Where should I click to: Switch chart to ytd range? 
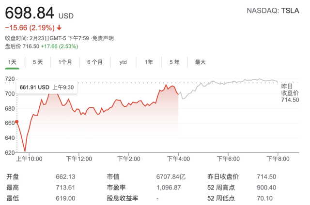(x=123, y=62)
